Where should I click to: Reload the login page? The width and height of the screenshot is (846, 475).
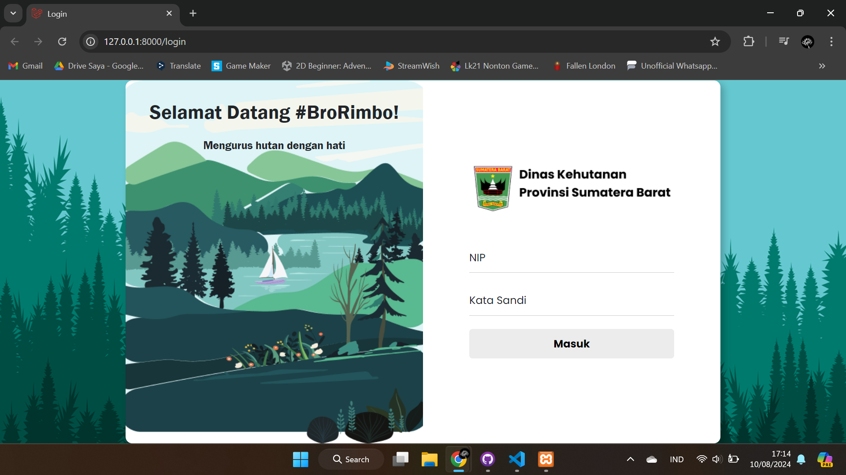[62, 41]
